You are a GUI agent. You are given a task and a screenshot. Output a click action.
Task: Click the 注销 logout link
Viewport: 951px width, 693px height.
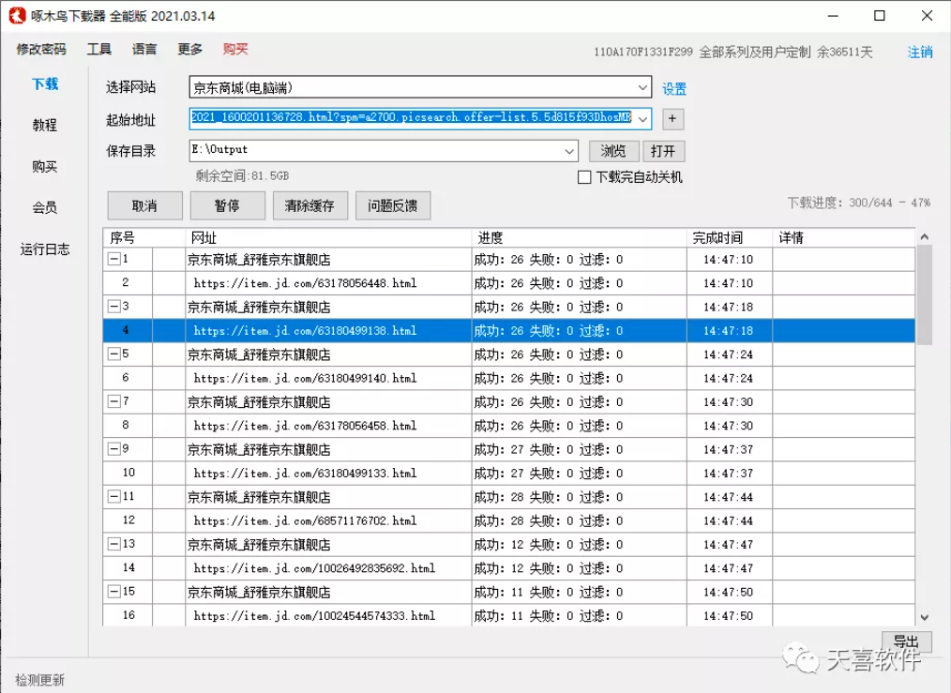coord(920,53)
